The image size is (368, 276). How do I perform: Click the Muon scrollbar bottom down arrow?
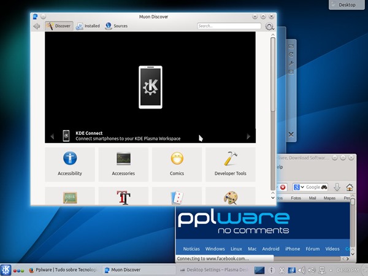coord(273,198)
